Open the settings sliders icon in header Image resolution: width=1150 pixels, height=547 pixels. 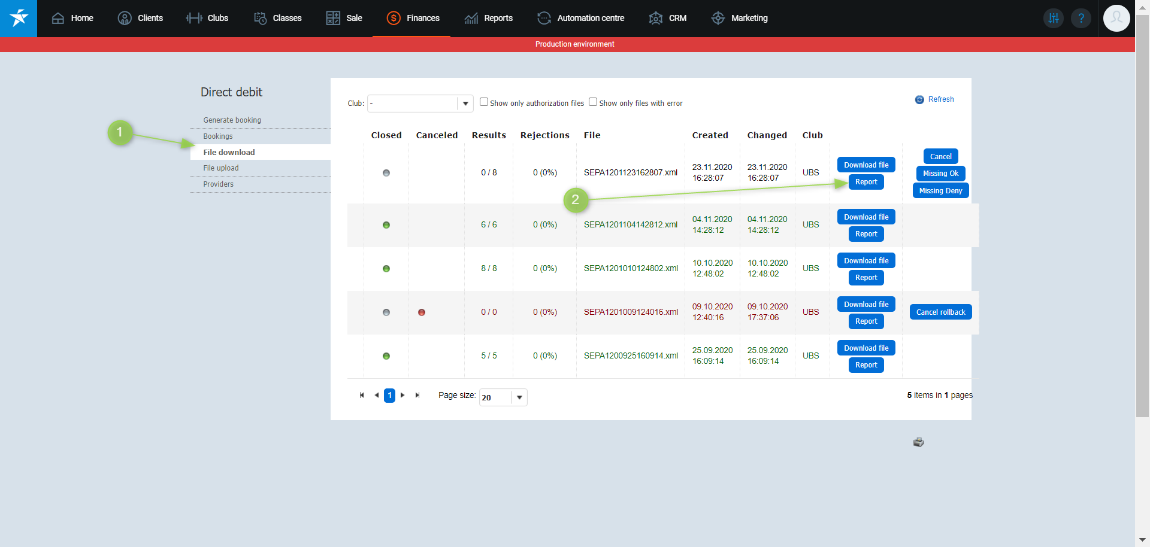[1054, 18]
